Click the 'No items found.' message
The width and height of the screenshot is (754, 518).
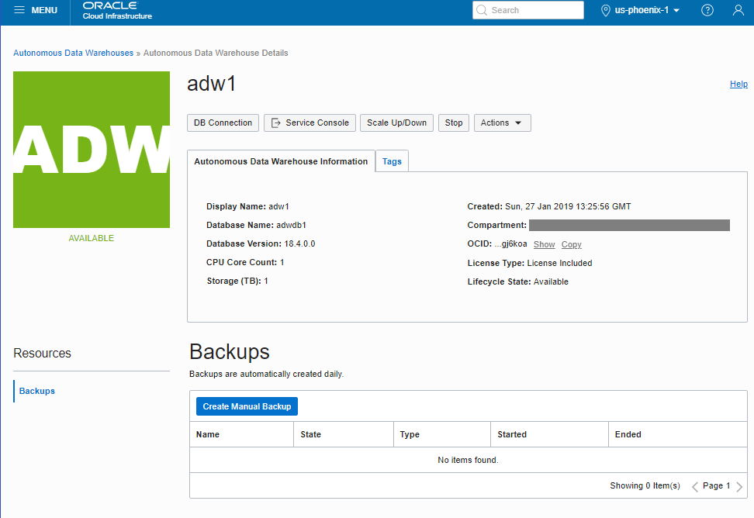(468, 460)
